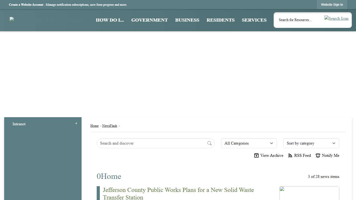
Task: Open the All Categories dropdown
Action: (249, 143)
